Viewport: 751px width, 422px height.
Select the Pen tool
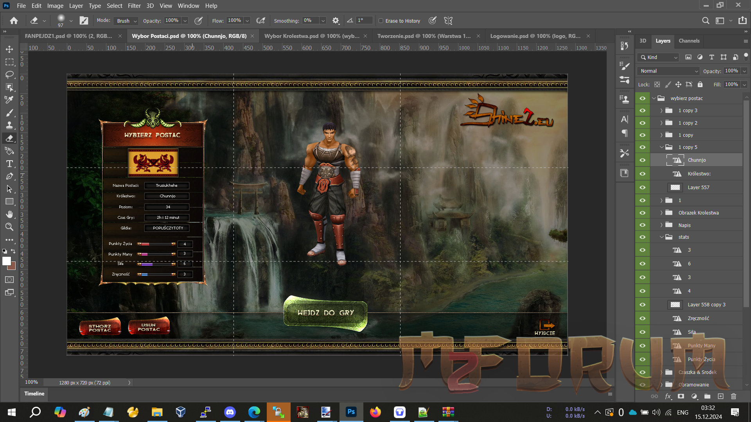point(9,176)
